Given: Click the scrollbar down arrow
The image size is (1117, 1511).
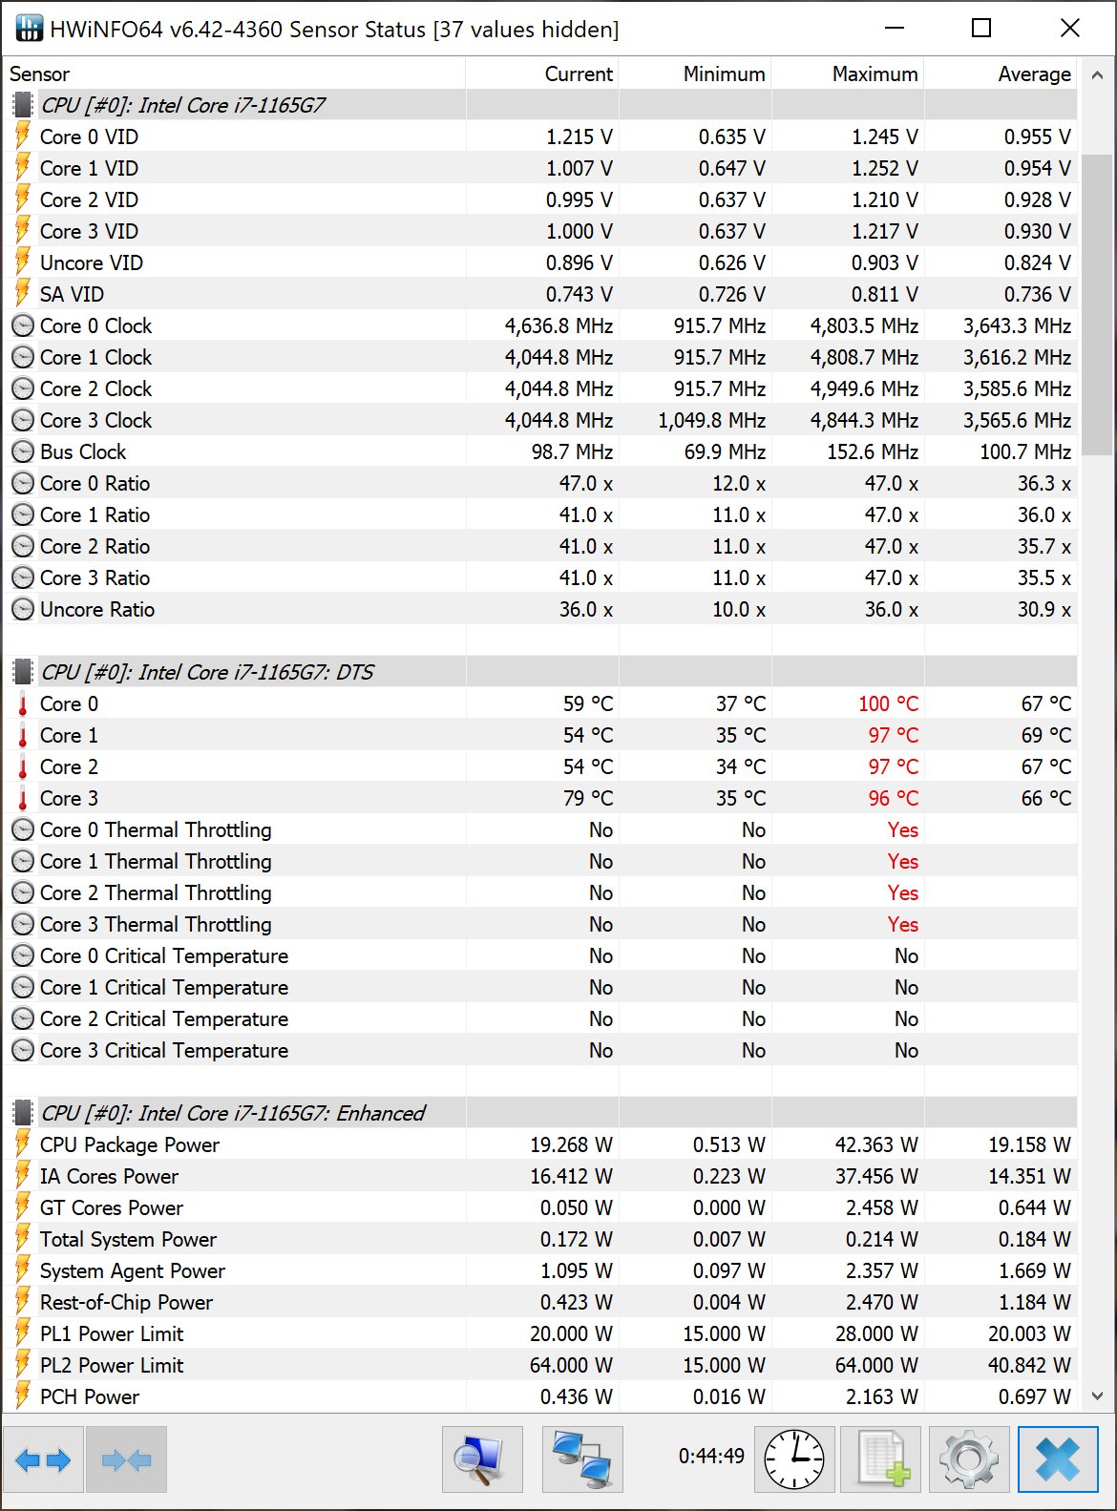Looking at the screenshot, I should coord(1097,1396).
